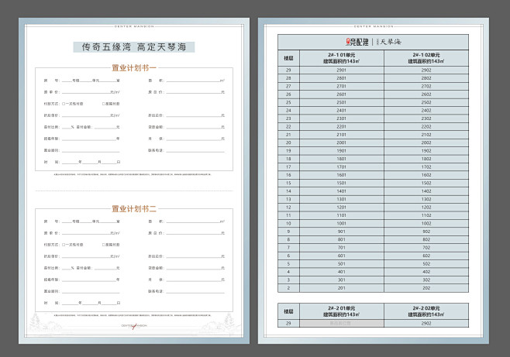Click cell 1602
The width and height of the screenshot is (510, 357).
[426, 175]
